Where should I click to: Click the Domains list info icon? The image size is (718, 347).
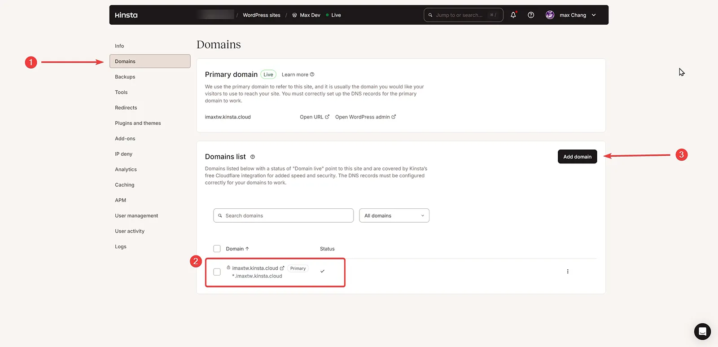(253, 157)
